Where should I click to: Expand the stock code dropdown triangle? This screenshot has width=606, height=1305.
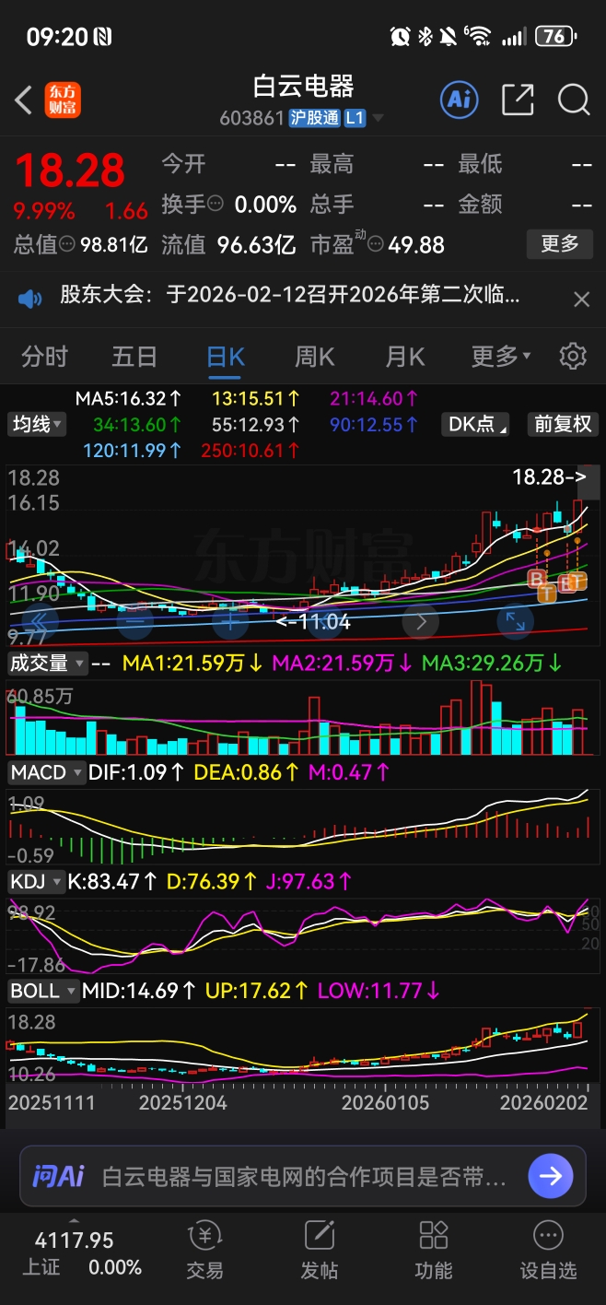tap(378, 119)
